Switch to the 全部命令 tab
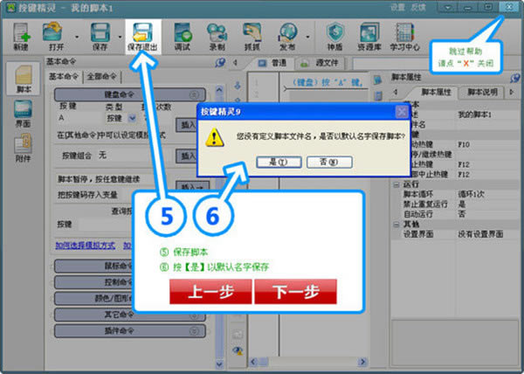Image resolution: width=524 pixels, height=374 pixels. [x=101, y=77]
